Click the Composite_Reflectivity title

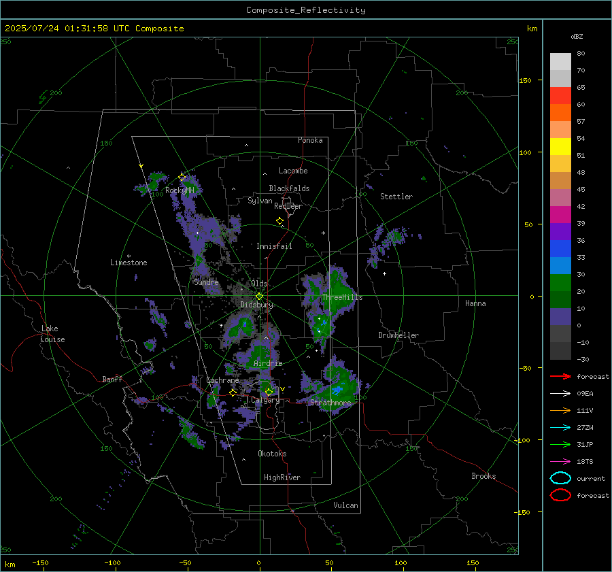306,10
